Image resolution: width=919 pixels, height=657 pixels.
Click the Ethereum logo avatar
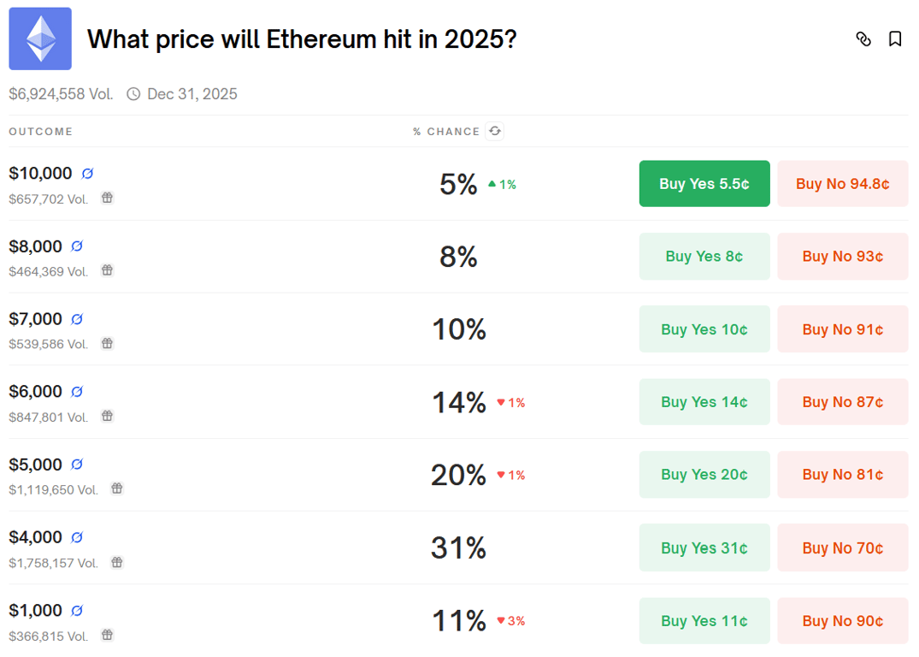click(38, 38)
